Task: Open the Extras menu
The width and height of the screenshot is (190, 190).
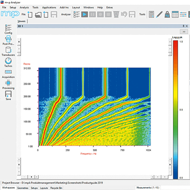Action: coord(110,8)
